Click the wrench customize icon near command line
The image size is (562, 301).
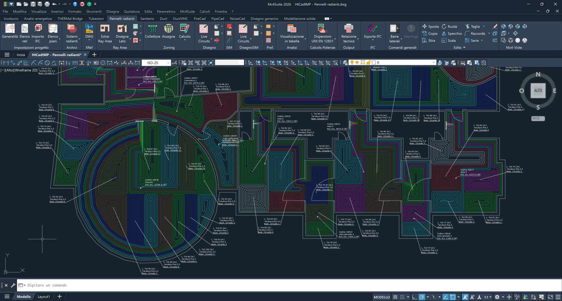(13, 285)
